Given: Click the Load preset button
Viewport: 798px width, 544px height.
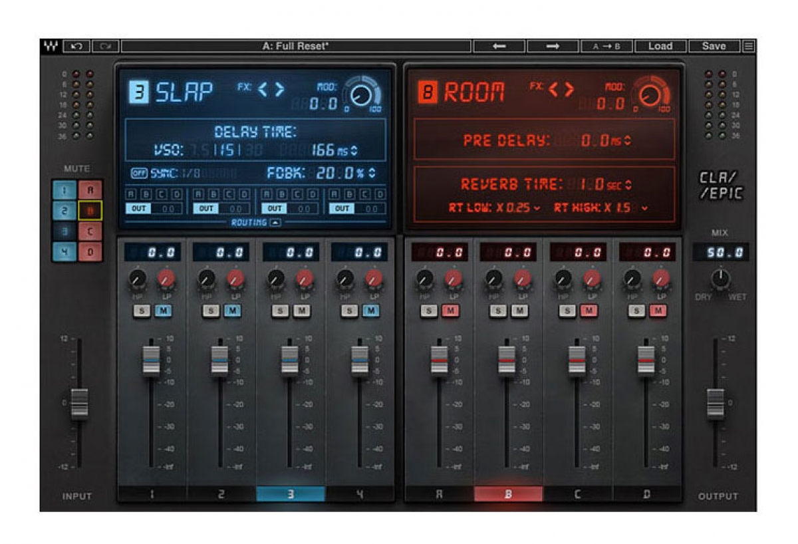Looking at the screenshot, I should tap(660, 47).
